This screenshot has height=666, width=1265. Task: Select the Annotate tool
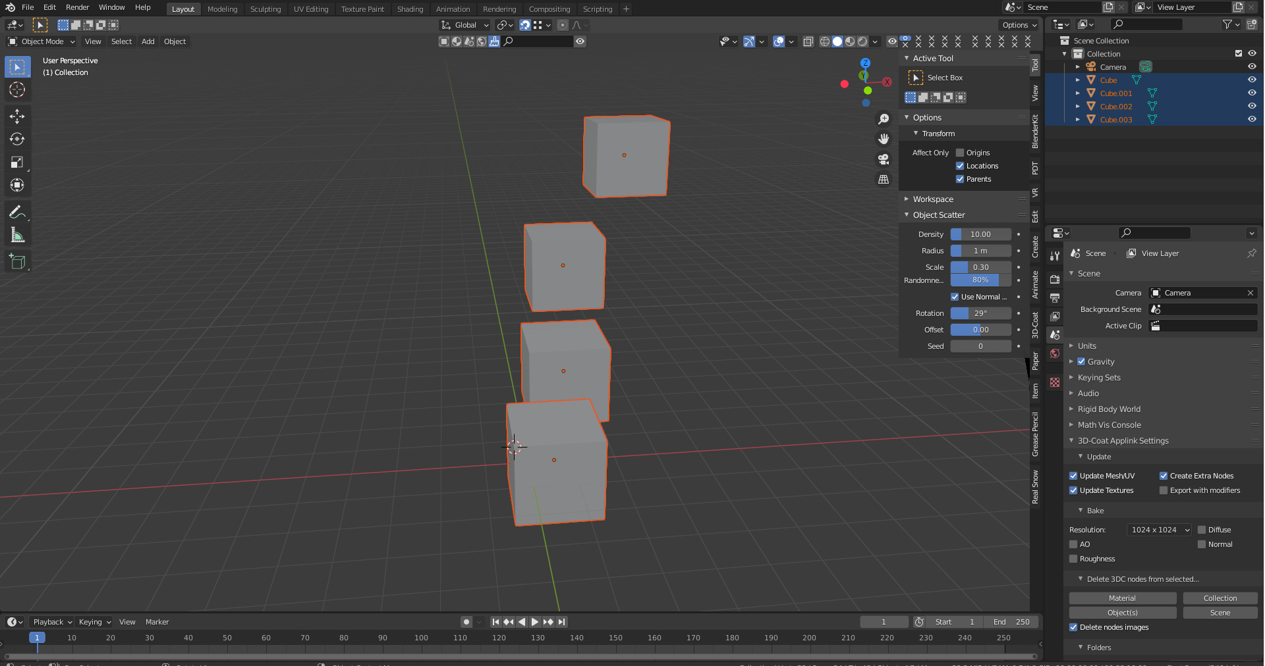pyautogui.click(x=17, y=212)
